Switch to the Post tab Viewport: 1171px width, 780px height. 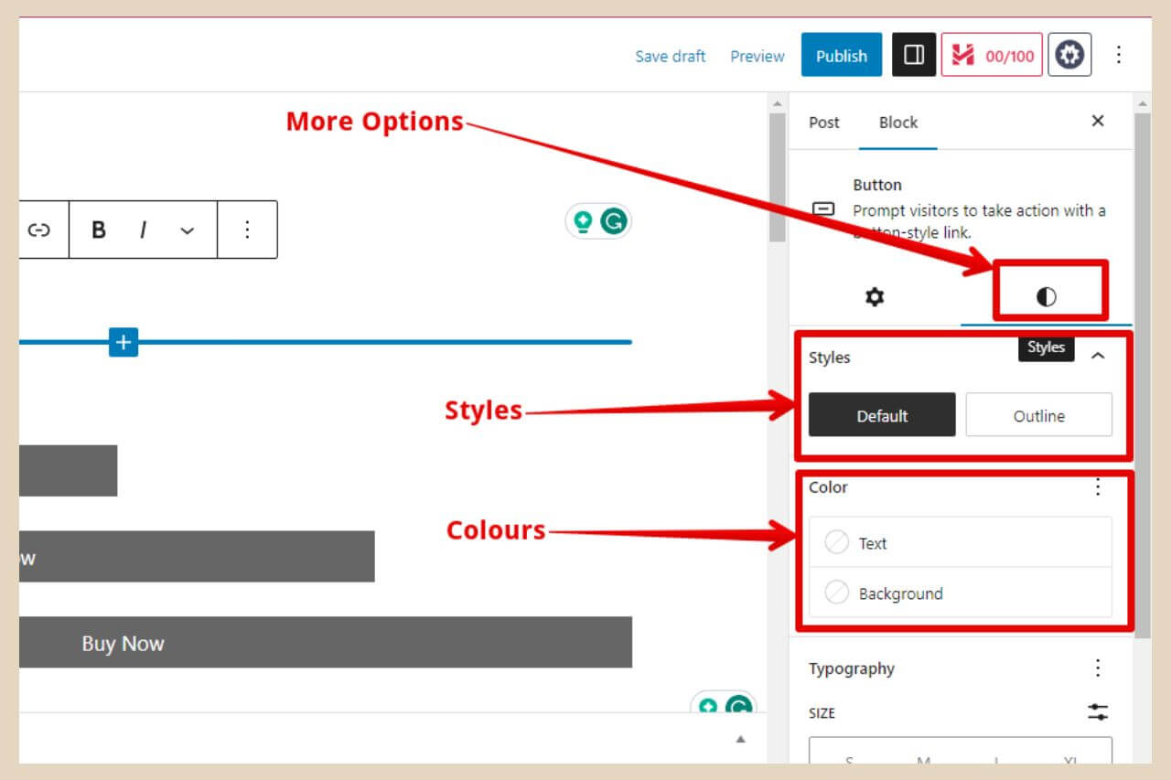tap(823, 123)
